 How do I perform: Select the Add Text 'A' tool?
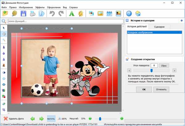click(72, 14)
